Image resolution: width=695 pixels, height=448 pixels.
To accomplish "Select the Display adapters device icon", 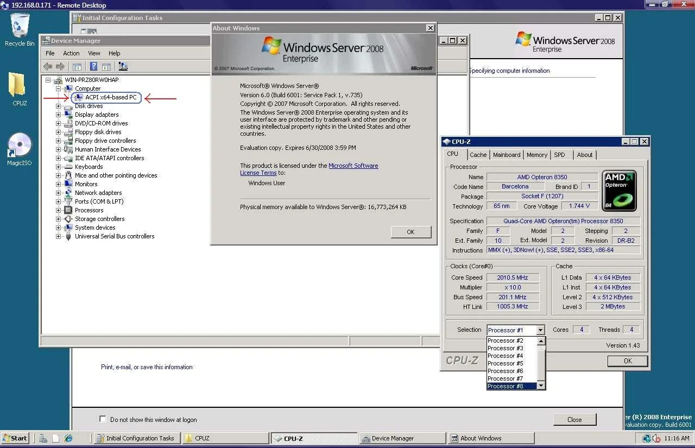I will [x=68, y=115].
